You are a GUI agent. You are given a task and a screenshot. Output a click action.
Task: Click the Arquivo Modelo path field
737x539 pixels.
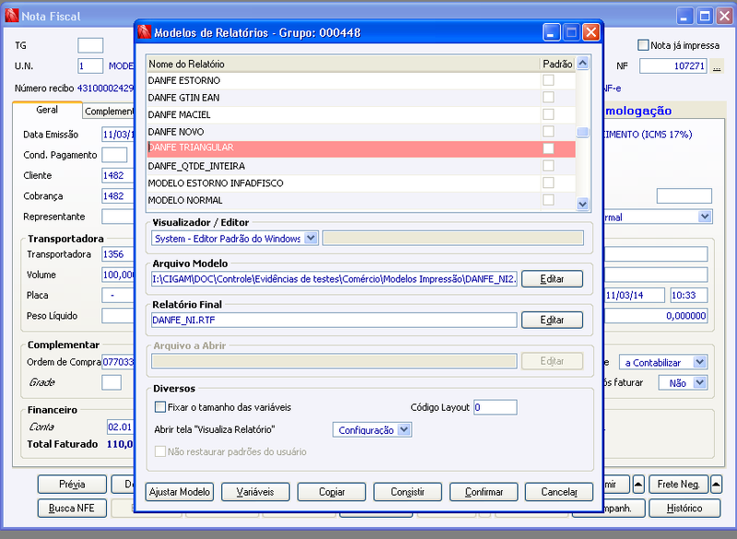click(334, 278)
